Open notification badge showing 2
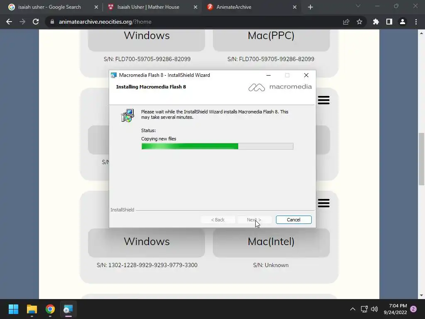Image resolution: width=425 pixels, height=319 pixels. 413,309
